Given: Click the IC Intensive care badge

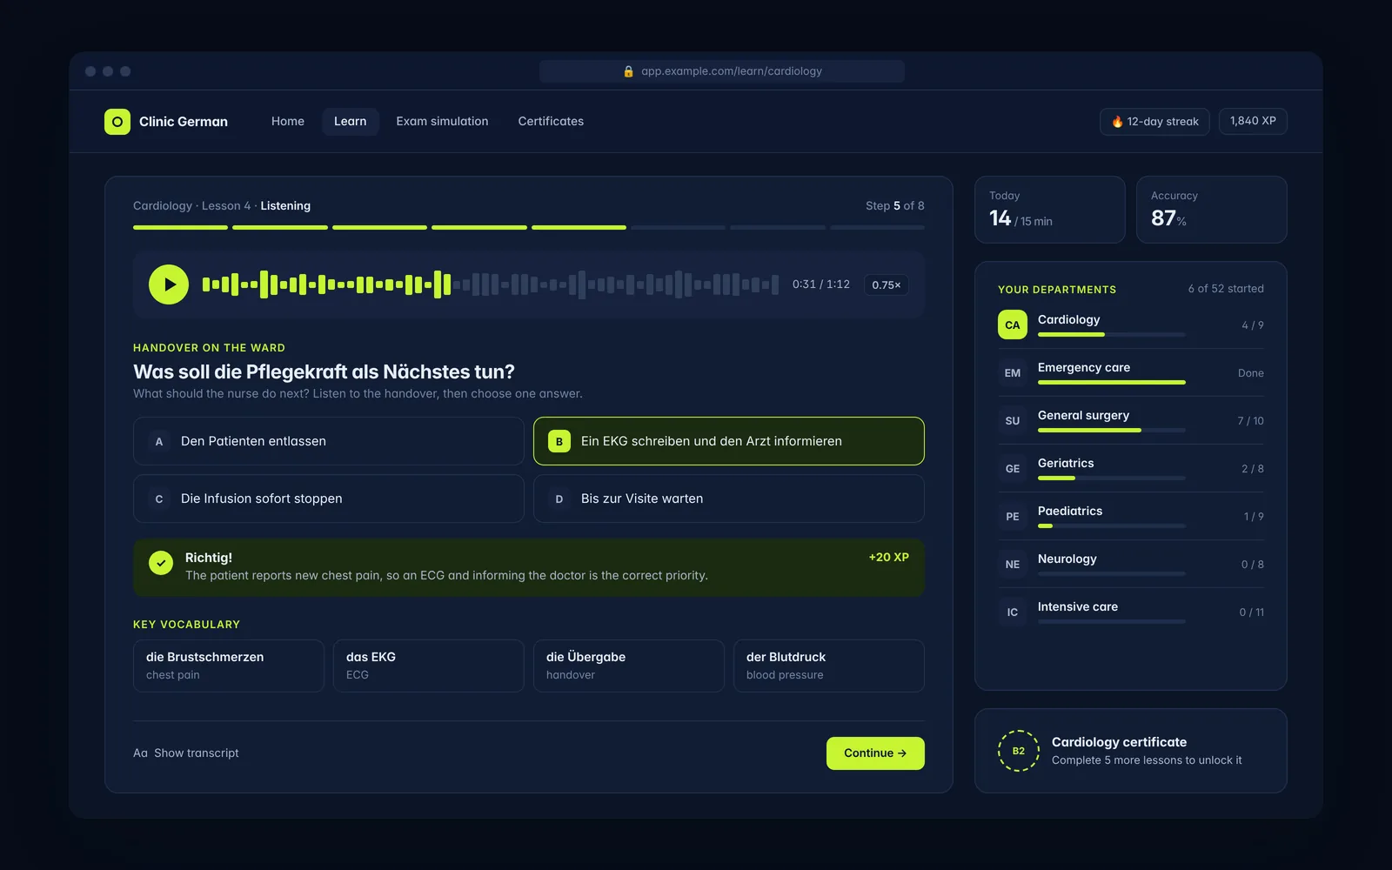Looking at the screenshot, I should click(1013, 612).
